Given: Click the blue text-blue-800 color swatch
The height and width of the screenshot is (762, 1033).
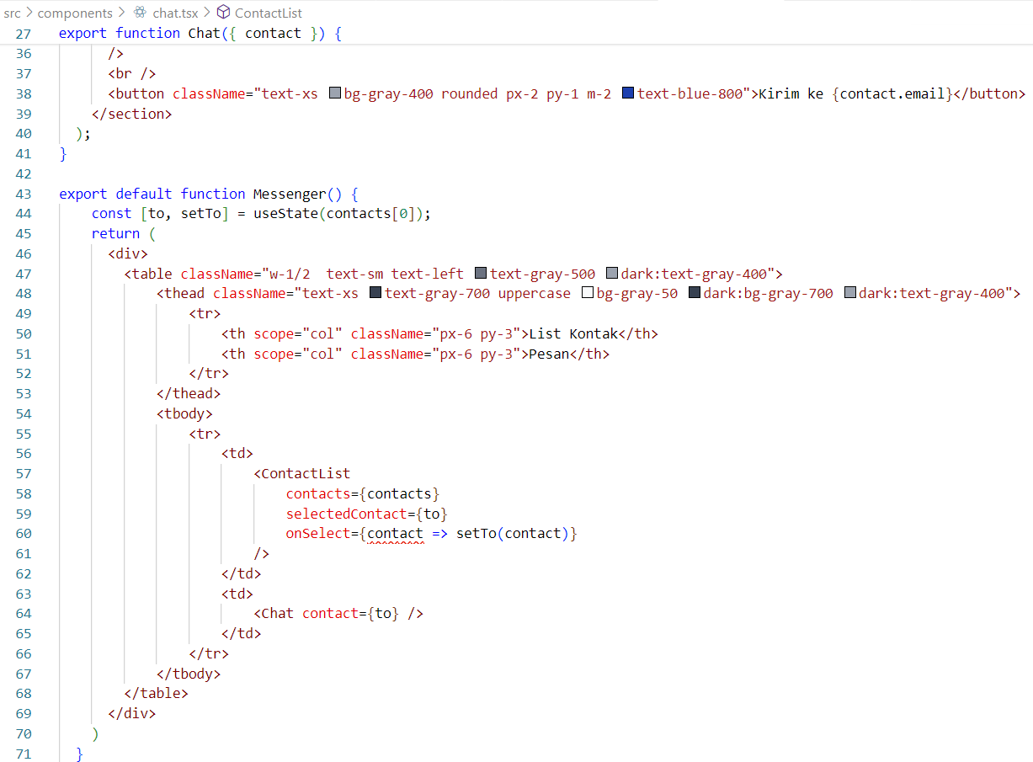Looking at the screenshot, I should (628, 93).
